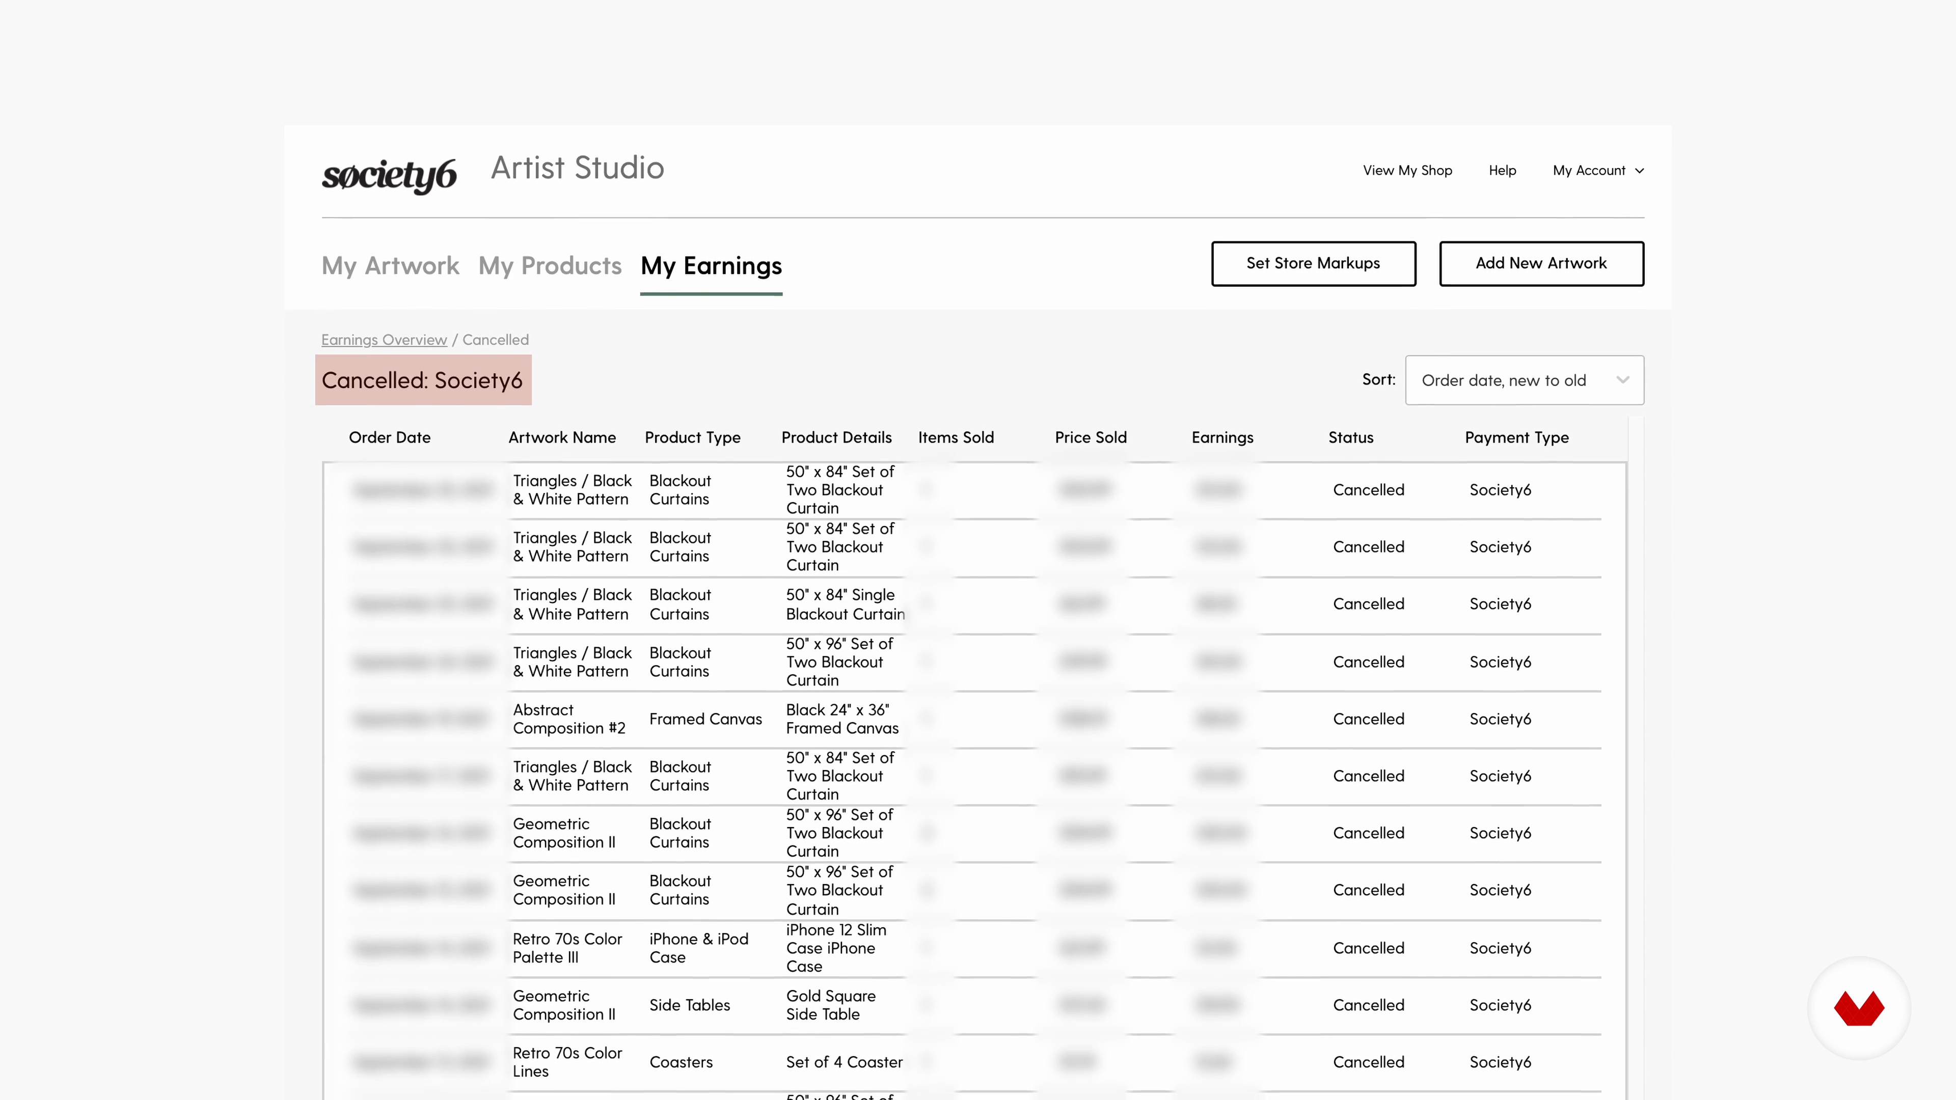Image resolution: width=1956 pixels, height=1100 pixels.
Task: Click Black 24" x 36" Framed Canvas
Action: [842, 719]
